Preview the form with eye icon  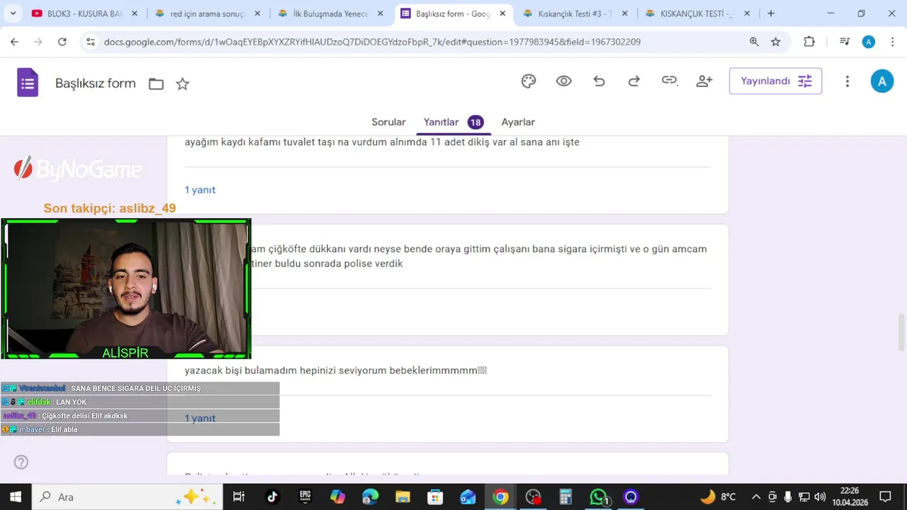click(x=563, y=81)
